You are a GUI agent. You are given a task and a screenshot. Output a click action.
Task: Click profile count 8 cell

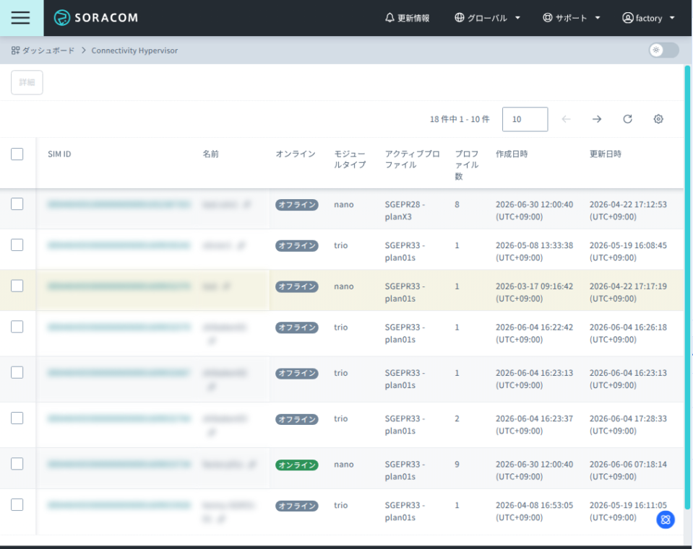coord(457,204)
